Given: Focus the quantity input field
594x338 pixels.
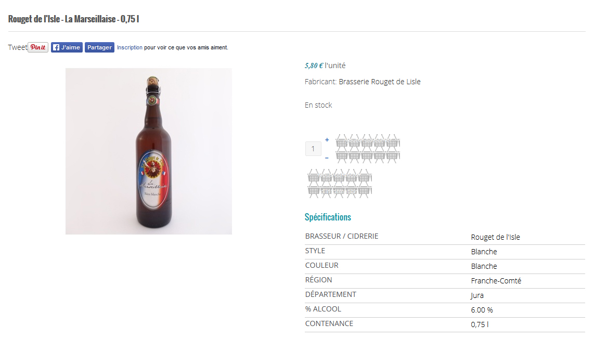Looking at the screenshot, I should coord(313,149).
